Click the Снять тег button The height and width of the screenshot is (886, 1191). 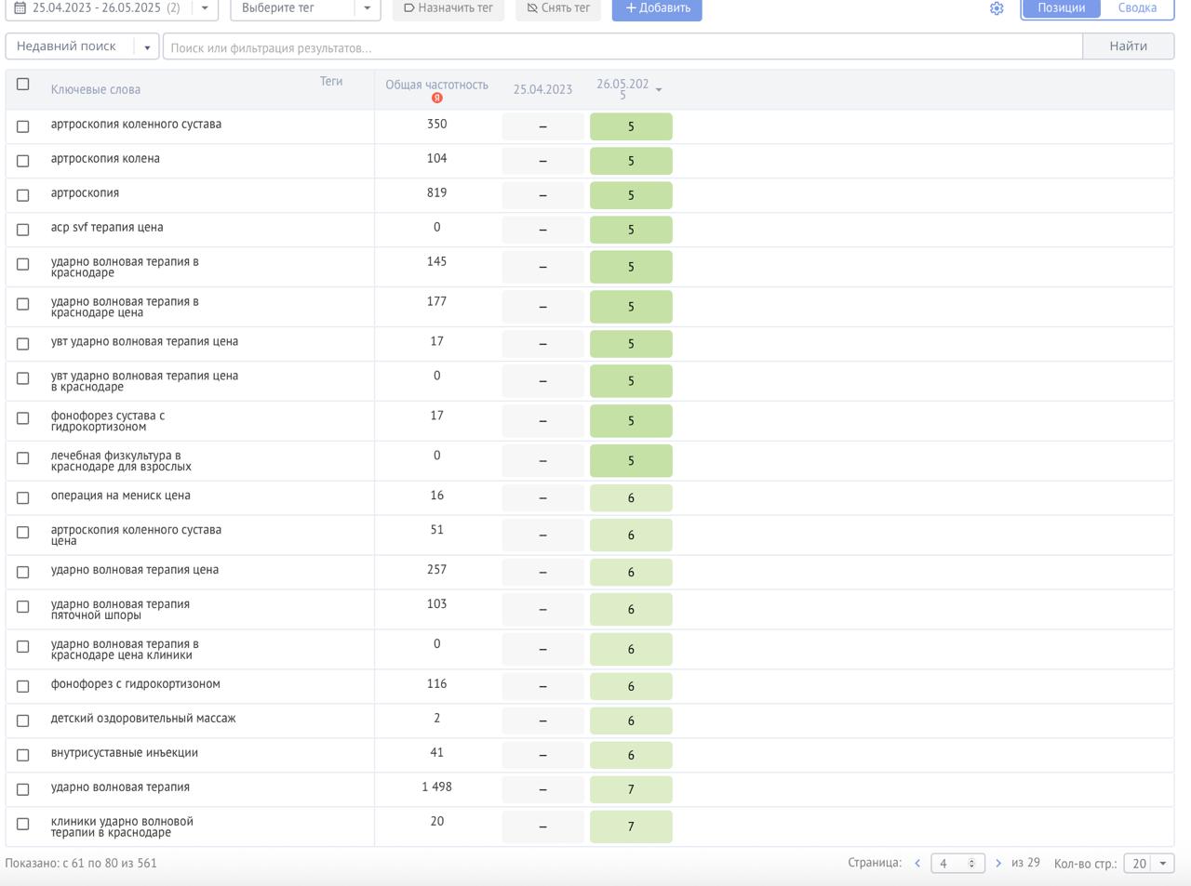[558, 8]
